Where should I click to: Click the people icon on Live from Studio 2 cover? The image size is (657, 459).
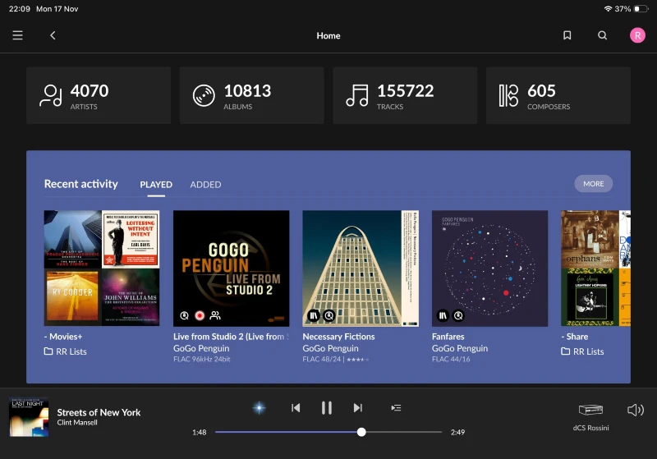(215, 315)
